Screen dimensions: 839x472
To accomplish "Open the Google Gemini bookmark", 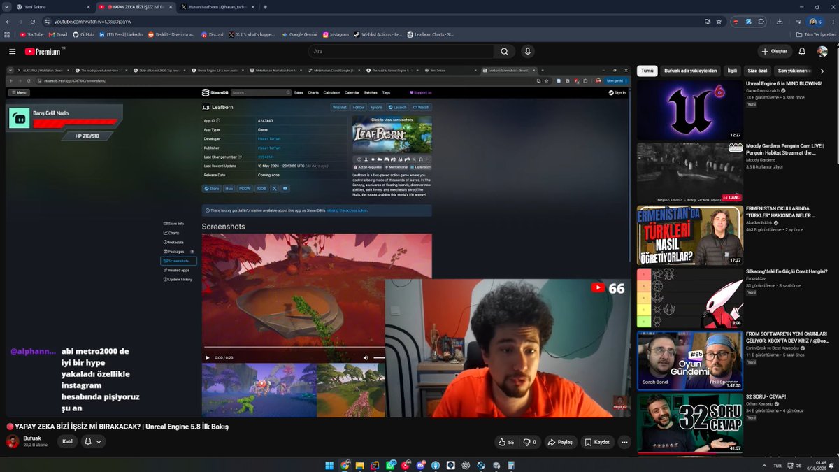I will [299, 34].
